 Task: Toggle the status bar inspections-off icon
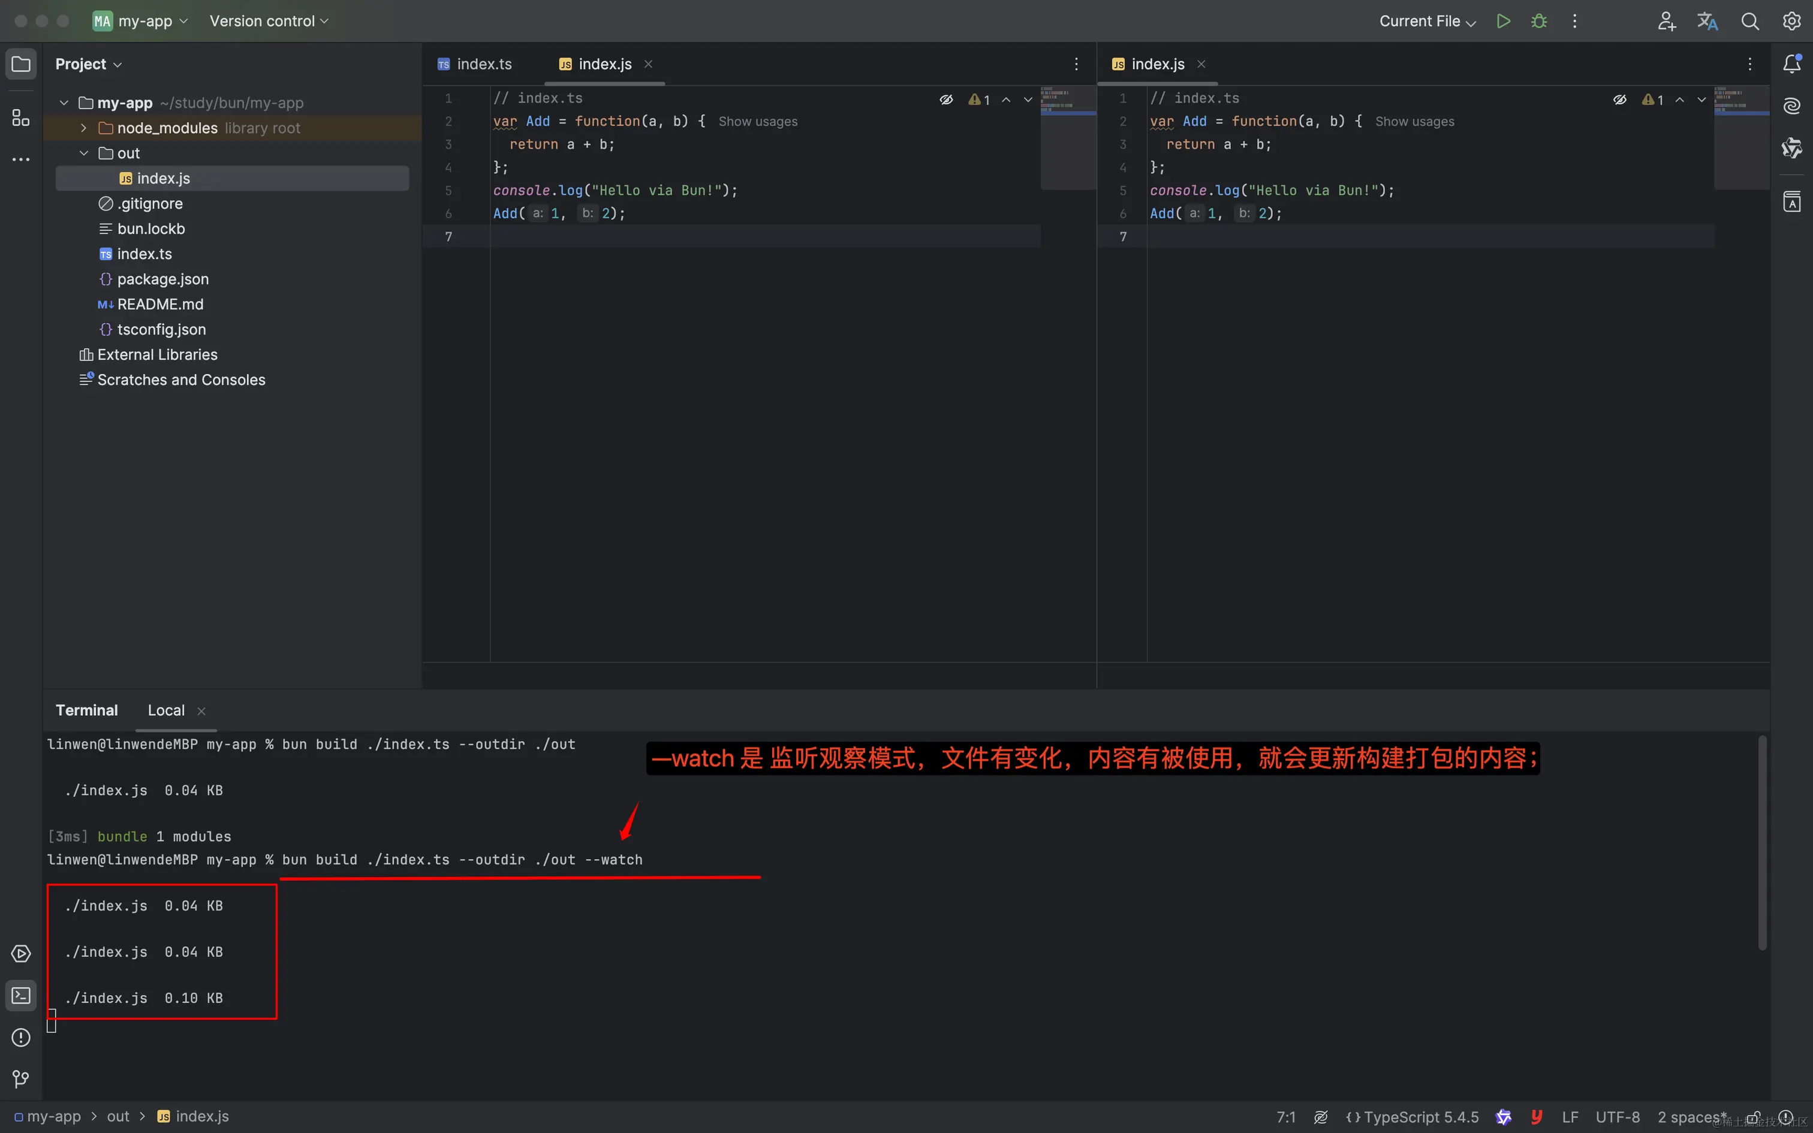click(1321, 1116)
